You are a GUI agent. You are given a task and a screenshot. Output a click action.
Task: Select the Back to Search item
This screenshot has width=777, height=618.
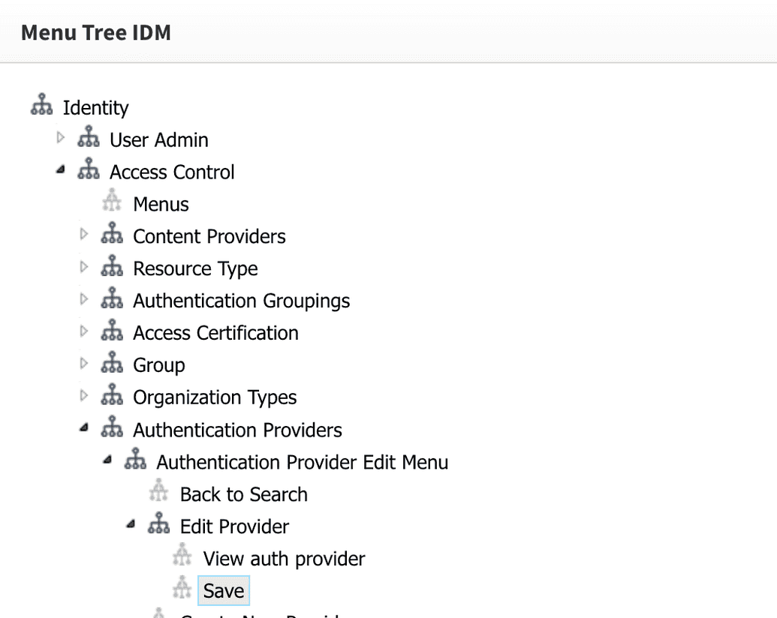[243, 494]
